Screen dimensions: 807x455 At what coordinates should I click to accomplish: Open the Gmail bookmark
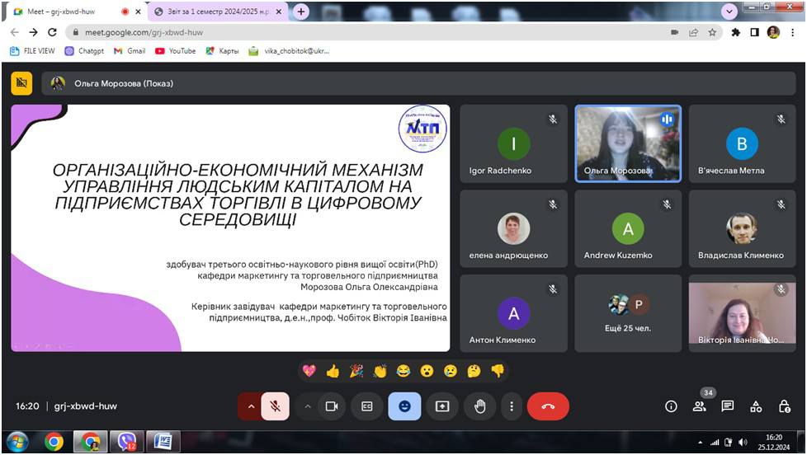click(x=130, y=50)
